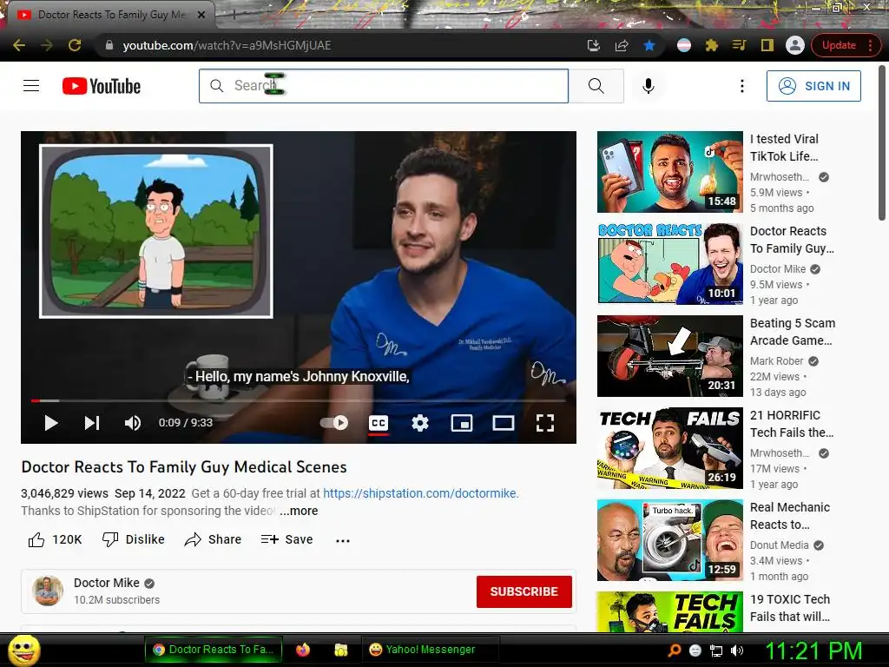This screenshot has height=667, width=889.
Task: Install app icon in address bar
Action: click(594, 45)
